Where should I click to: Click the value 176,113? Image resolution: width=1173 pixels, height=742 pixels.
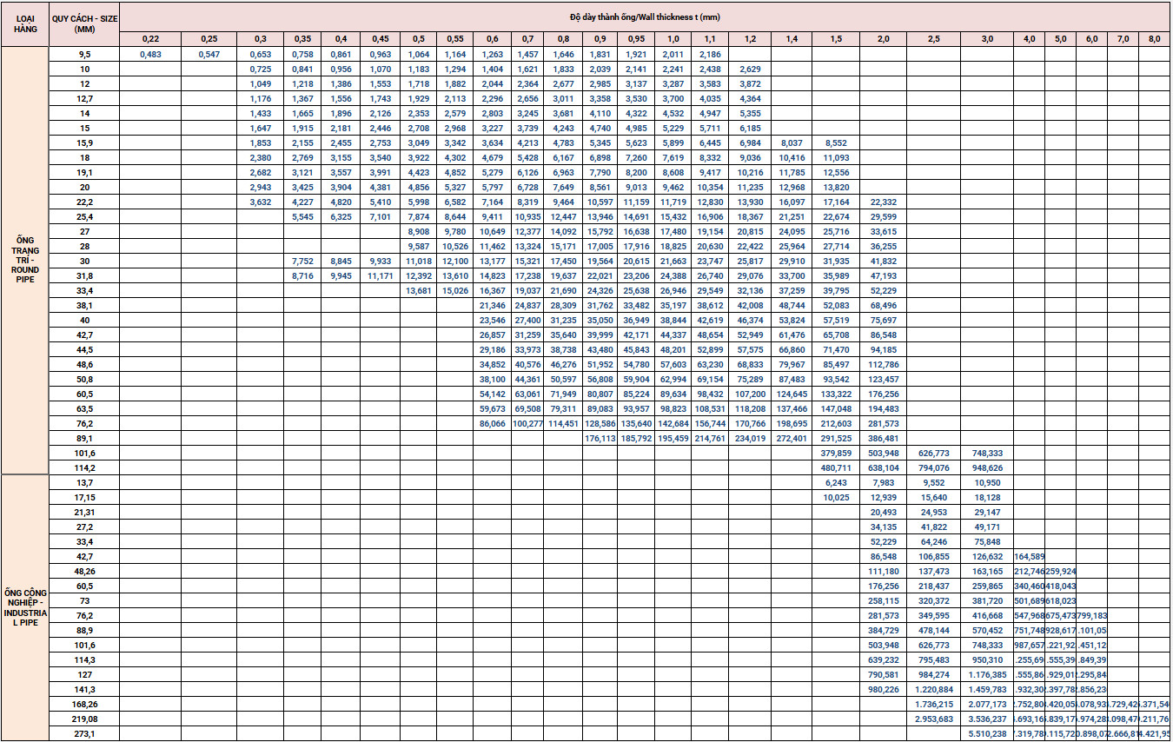click(x=599, y=438)
